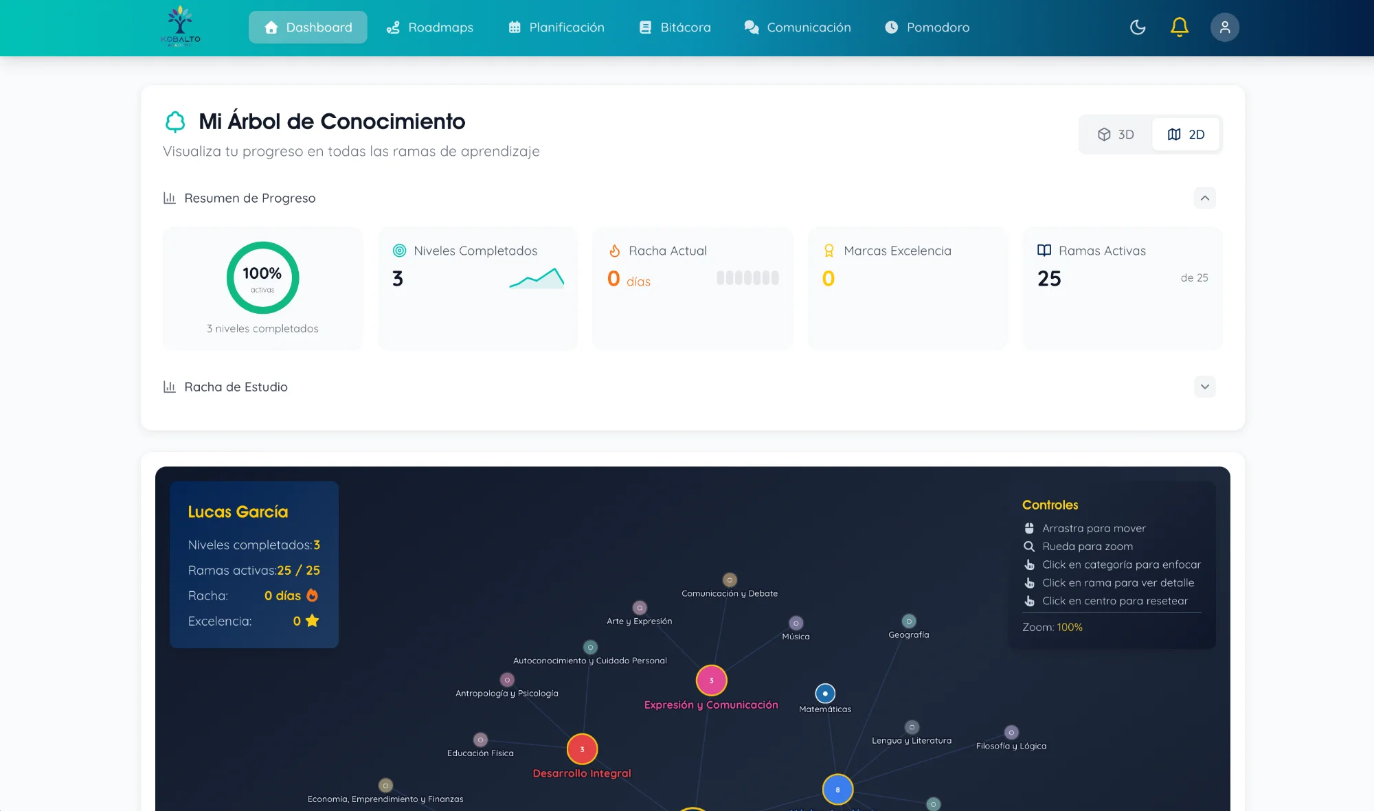Screen dimensions: 1374x811
Task: Click the Matemáticas branch node
Action: coord(825,694)
